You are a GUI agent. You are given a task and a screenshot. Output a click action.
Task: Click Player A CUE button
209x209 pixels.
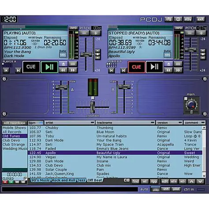pos(31,67)
